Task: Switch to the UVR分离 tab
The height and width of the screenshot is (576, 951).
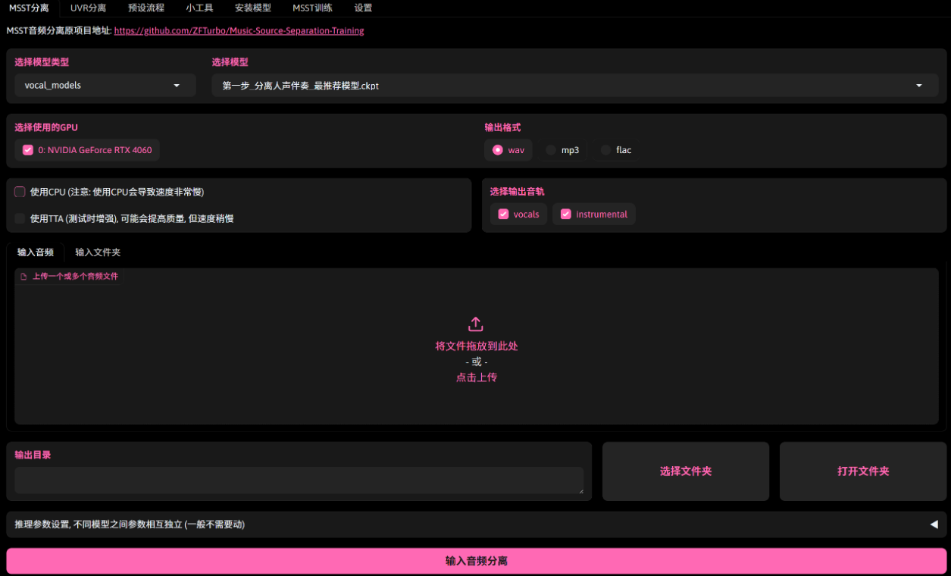Action: pyautogui.click(x=88, y=8)
